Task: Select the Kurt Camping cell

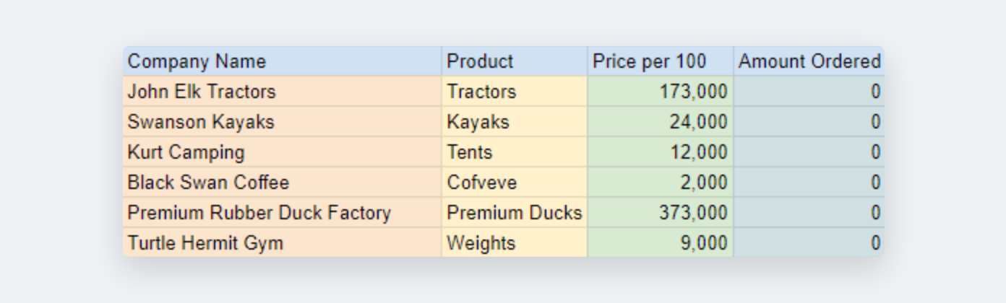Action: (x=282, y=152)
